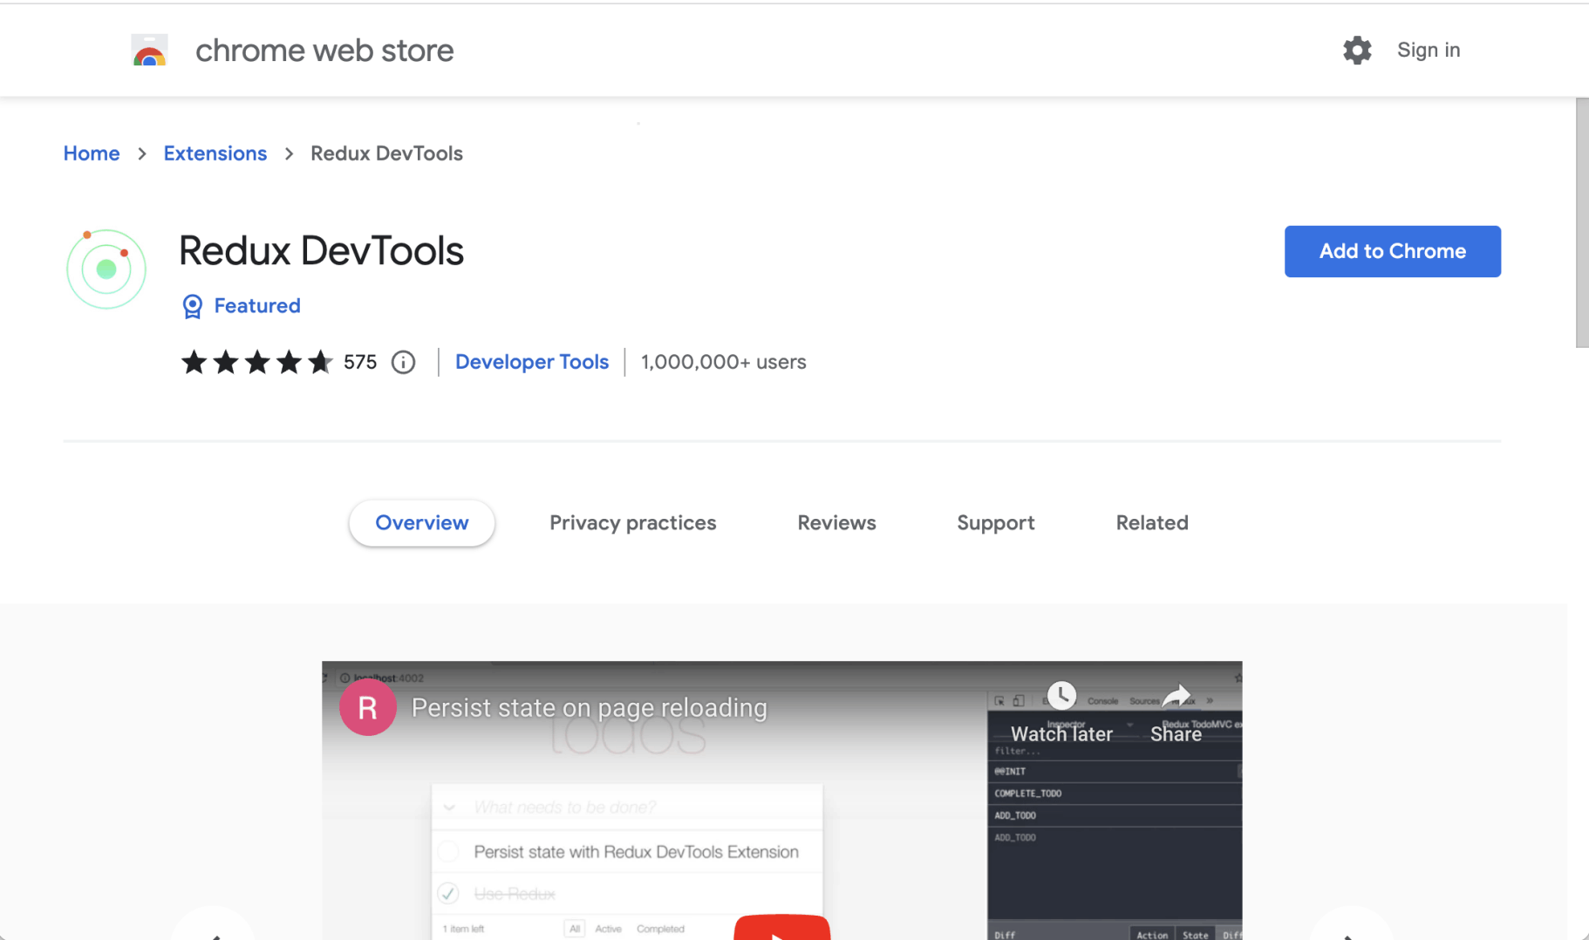Click the five-star rating display
1589x940 pixels.
[x=256, y=362]
